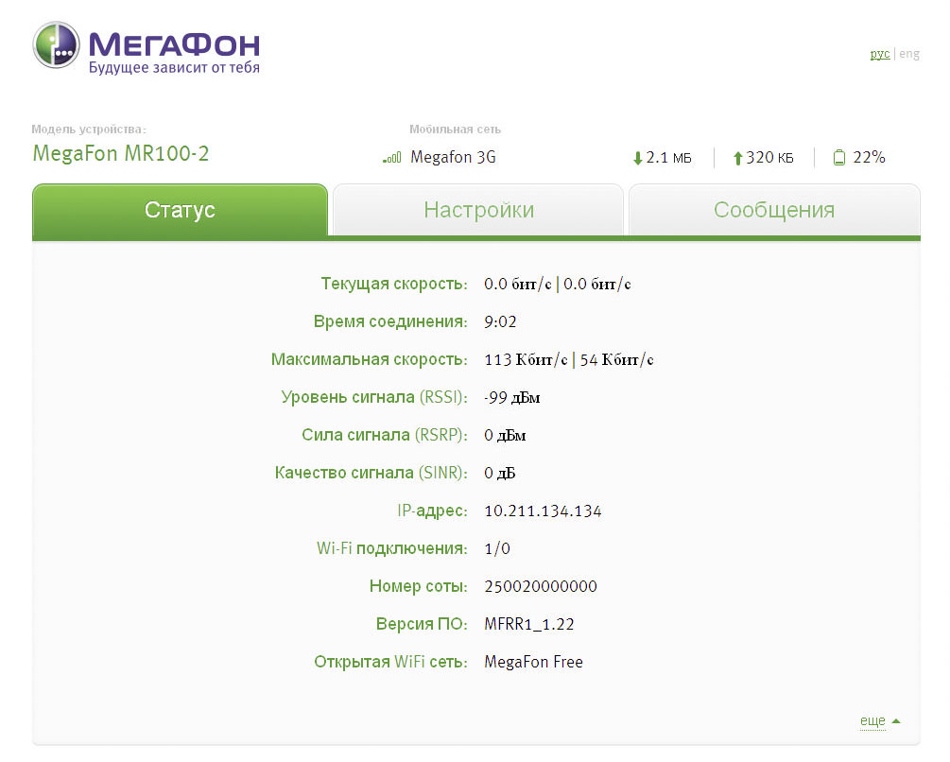Click firmware version MFRR1_1.22
The height and width of the screenshot is (762, 950).
(529, 625)
